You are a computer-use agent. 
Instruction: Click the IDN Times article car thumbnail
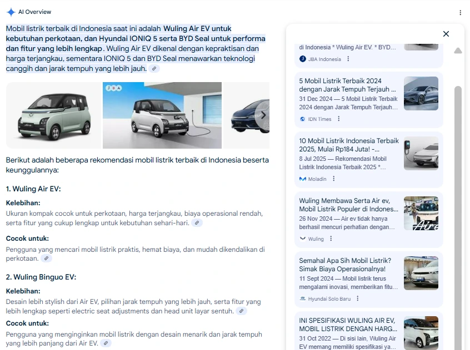(x=421, y=94)
